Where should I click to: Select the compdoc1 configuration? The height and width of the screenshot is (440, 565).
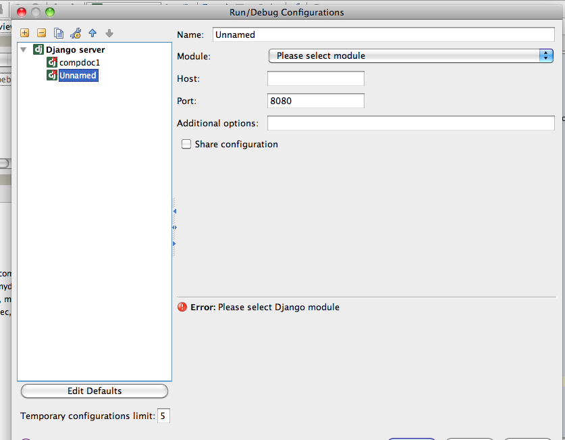[x=80, y=62]
